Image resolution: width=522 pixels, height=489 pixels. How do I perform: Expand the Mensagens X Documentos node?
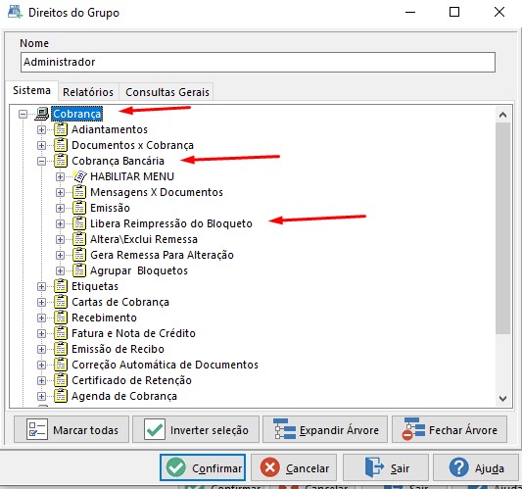[61, 192]
